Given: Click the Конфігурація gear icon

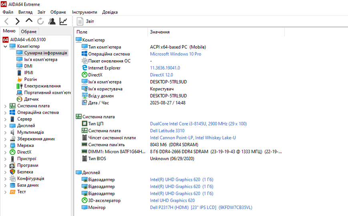Looking at the screenshot, I should click(x=12, y=178).
